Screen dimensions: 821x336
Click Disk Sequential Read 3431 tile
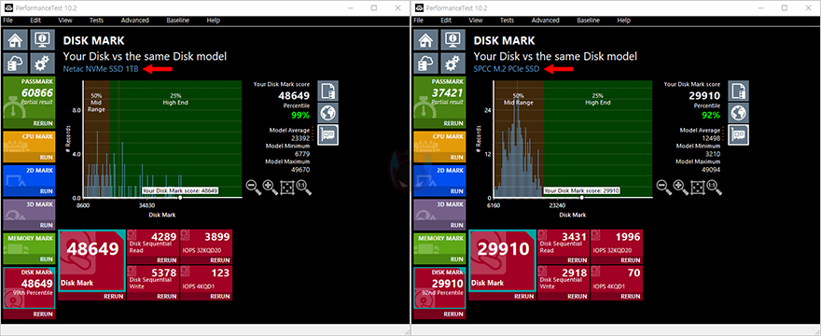click(563, 246)
